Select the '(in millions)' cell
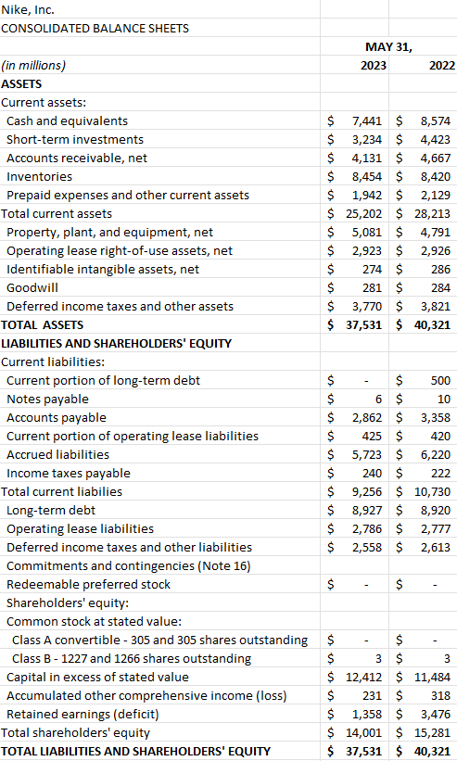Screen dimensions: 457x761 tap(33, 66)
